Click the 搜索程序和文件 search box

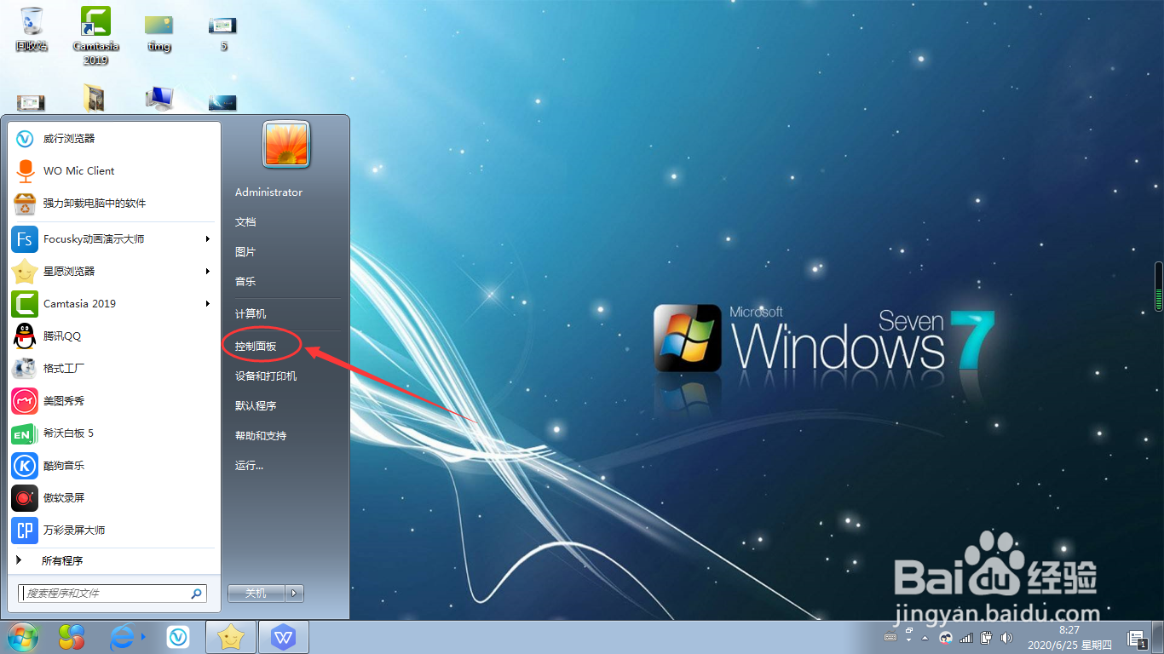click(112, 593)
